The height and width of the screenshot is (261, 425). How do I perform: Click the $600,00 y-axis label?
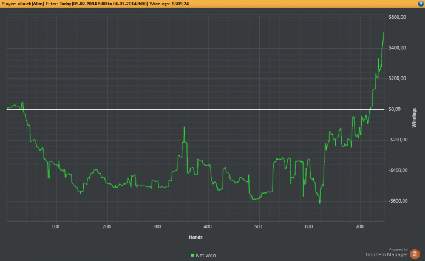[x=397, y=17]
